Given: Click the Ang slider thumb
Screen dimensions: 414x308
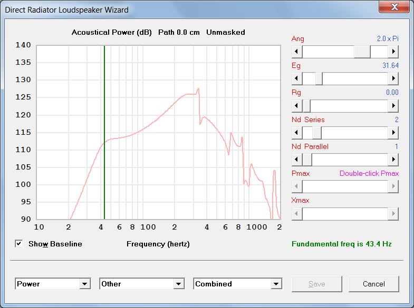Looking at the screenshot, I should (362, 52).
